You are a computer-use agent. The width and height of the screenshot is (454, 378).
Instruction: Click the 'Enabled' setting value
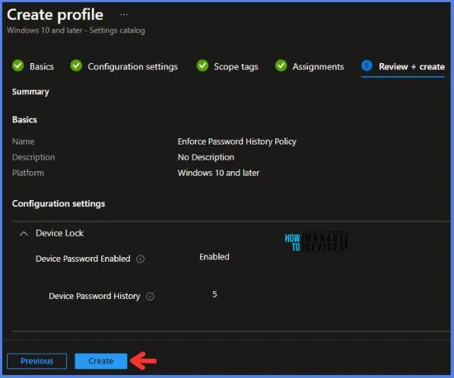[214, 257]
